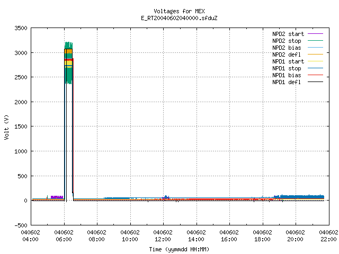Click the y-axis tick value 0
This screenshot has height=254, width=339.
coord(26,201)
